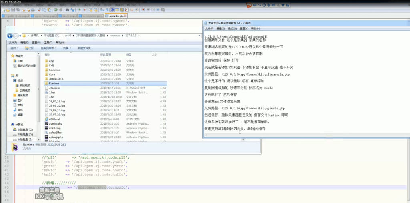Save recorded macro icon in Notepad++
Image resolution: width=410 pixels, height=203 pixels.
163,10
